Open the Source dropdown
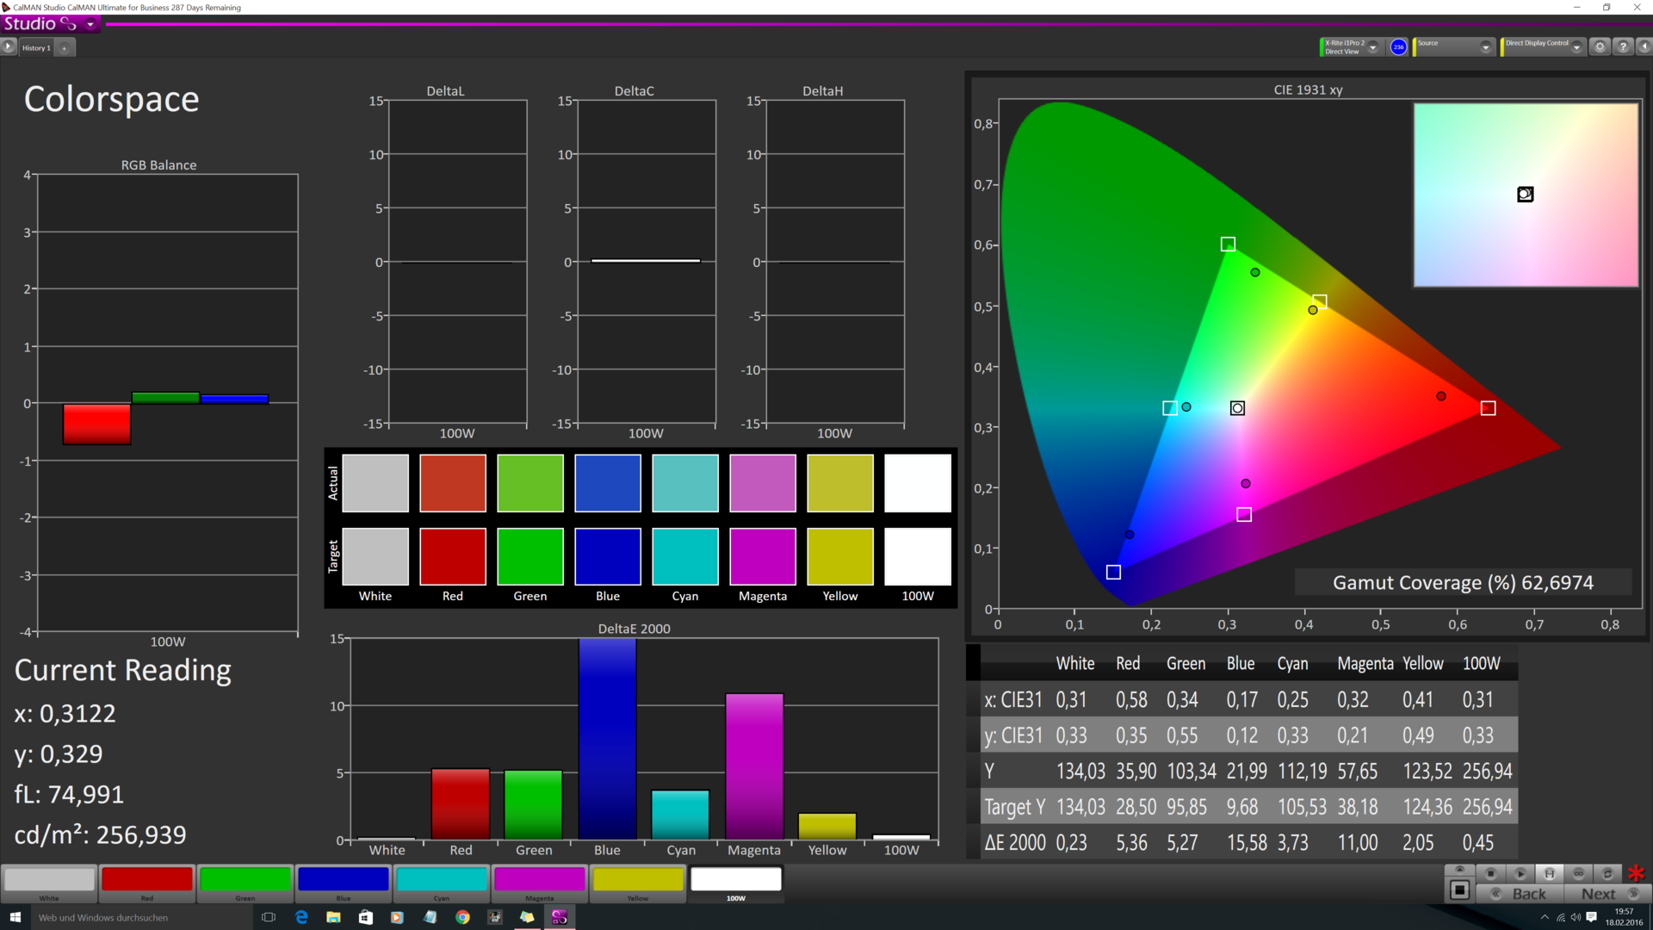Screen dimensions: 1653x930 (x=1485, y=47)
